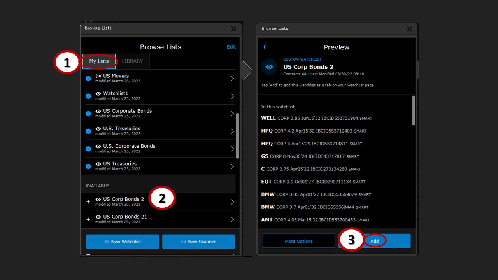Image resolution: width=498 pixels, height=280 pixels.
Task: Click the eye icon next to Watchlist1
Action: click(x=98, y=94)
